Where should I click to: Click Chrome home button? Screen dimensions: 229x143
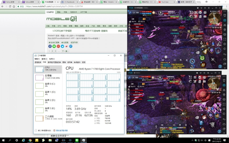click(x=14, y=6)
